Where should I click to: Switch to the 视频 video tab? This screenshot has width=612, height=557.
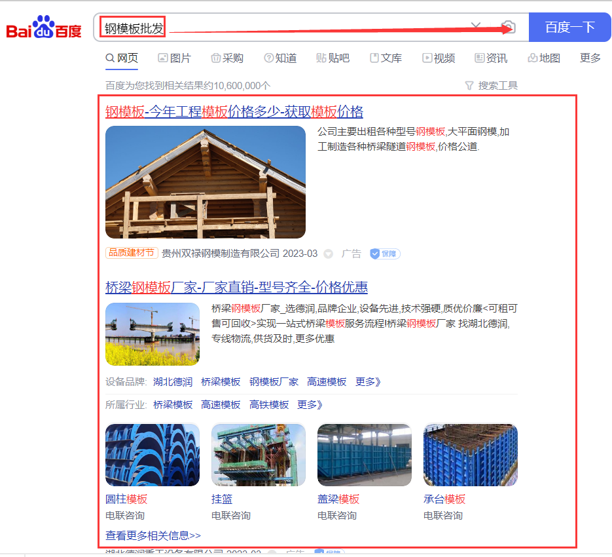tap(439, 58)
